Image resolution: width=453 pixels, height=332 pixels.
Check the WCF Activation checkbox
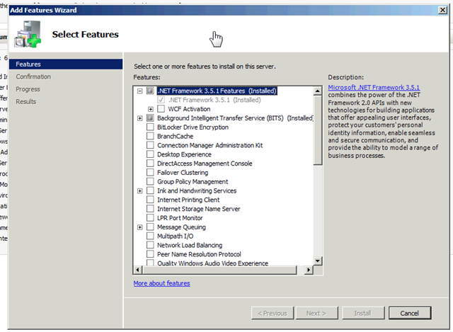point(161,109)
